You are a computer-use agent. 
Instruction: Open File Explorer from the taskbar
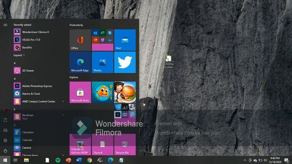point(26,160)
